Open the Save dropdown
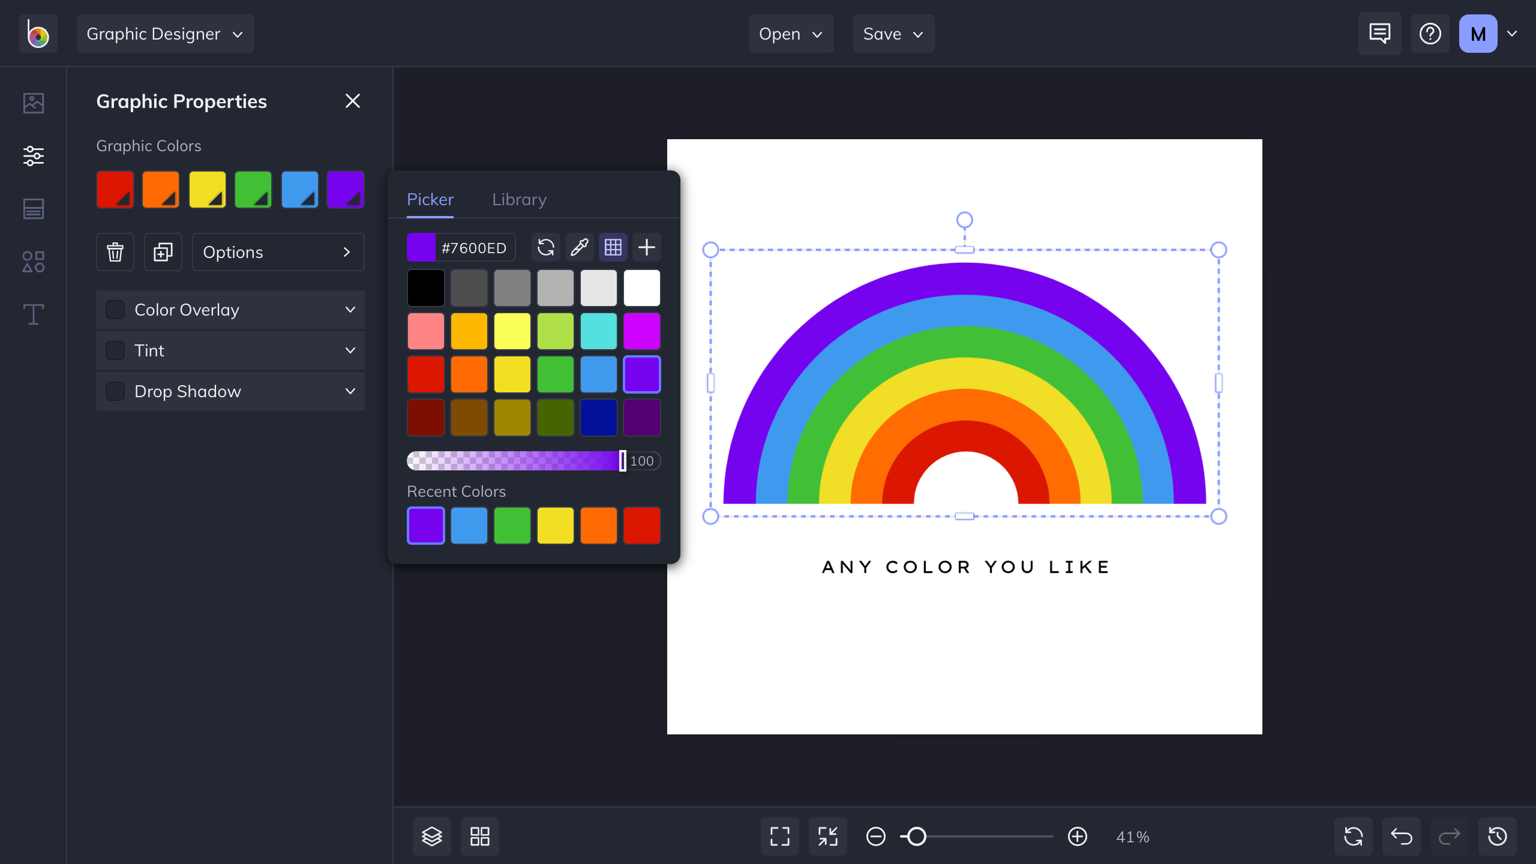This screenshot has height=864, width=1536. tap(893, 34)
